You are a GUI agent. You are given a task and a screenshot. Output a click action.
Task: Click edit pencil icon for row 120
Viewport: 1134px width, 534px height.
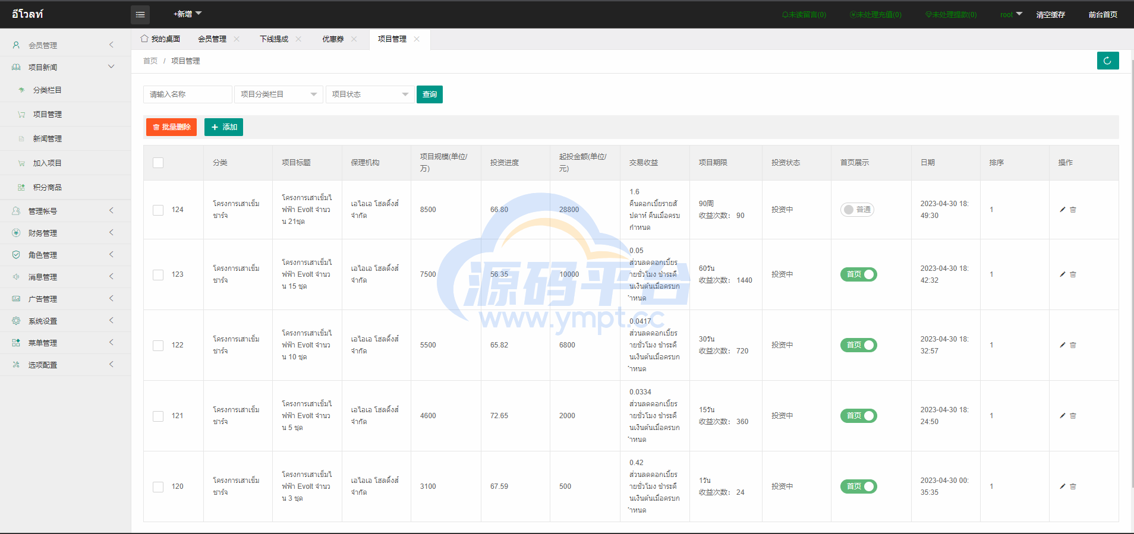pyautogui.click(x=1063, y=486)
